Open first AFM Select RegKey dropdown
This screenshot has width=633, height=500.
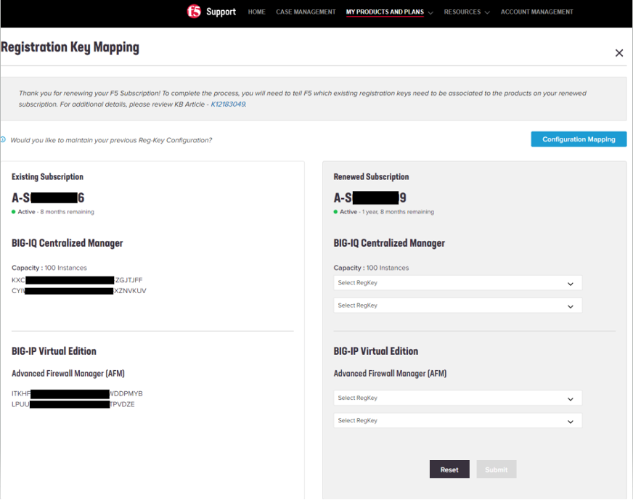coord(458,398)
